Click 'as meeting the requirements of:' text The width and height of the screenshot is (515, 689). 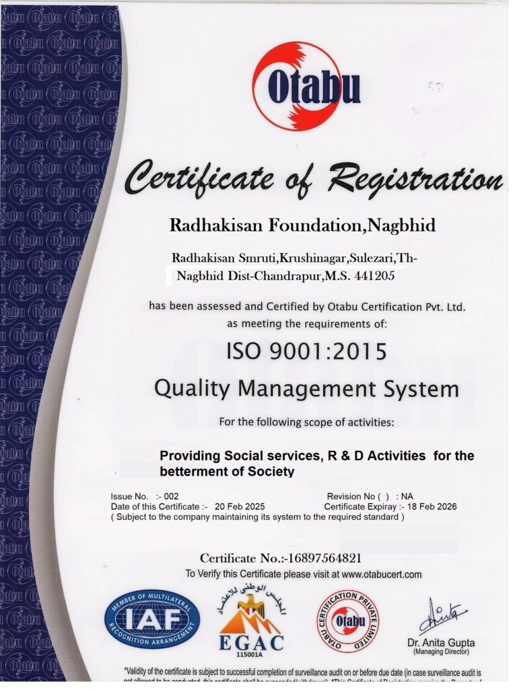click(x=307, y=324)
